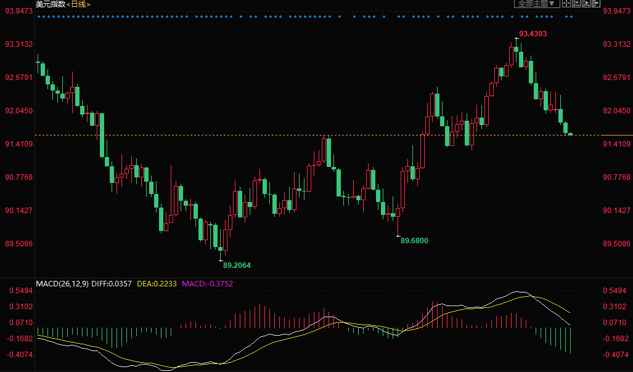Screen dimensions: 633x372
Task: Click the crosshair cursor icon
Action: [566, 4]
